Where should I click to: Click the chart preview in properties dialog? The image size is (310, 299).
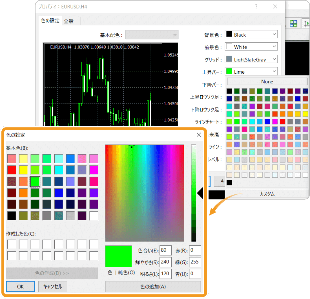point(110,84)
